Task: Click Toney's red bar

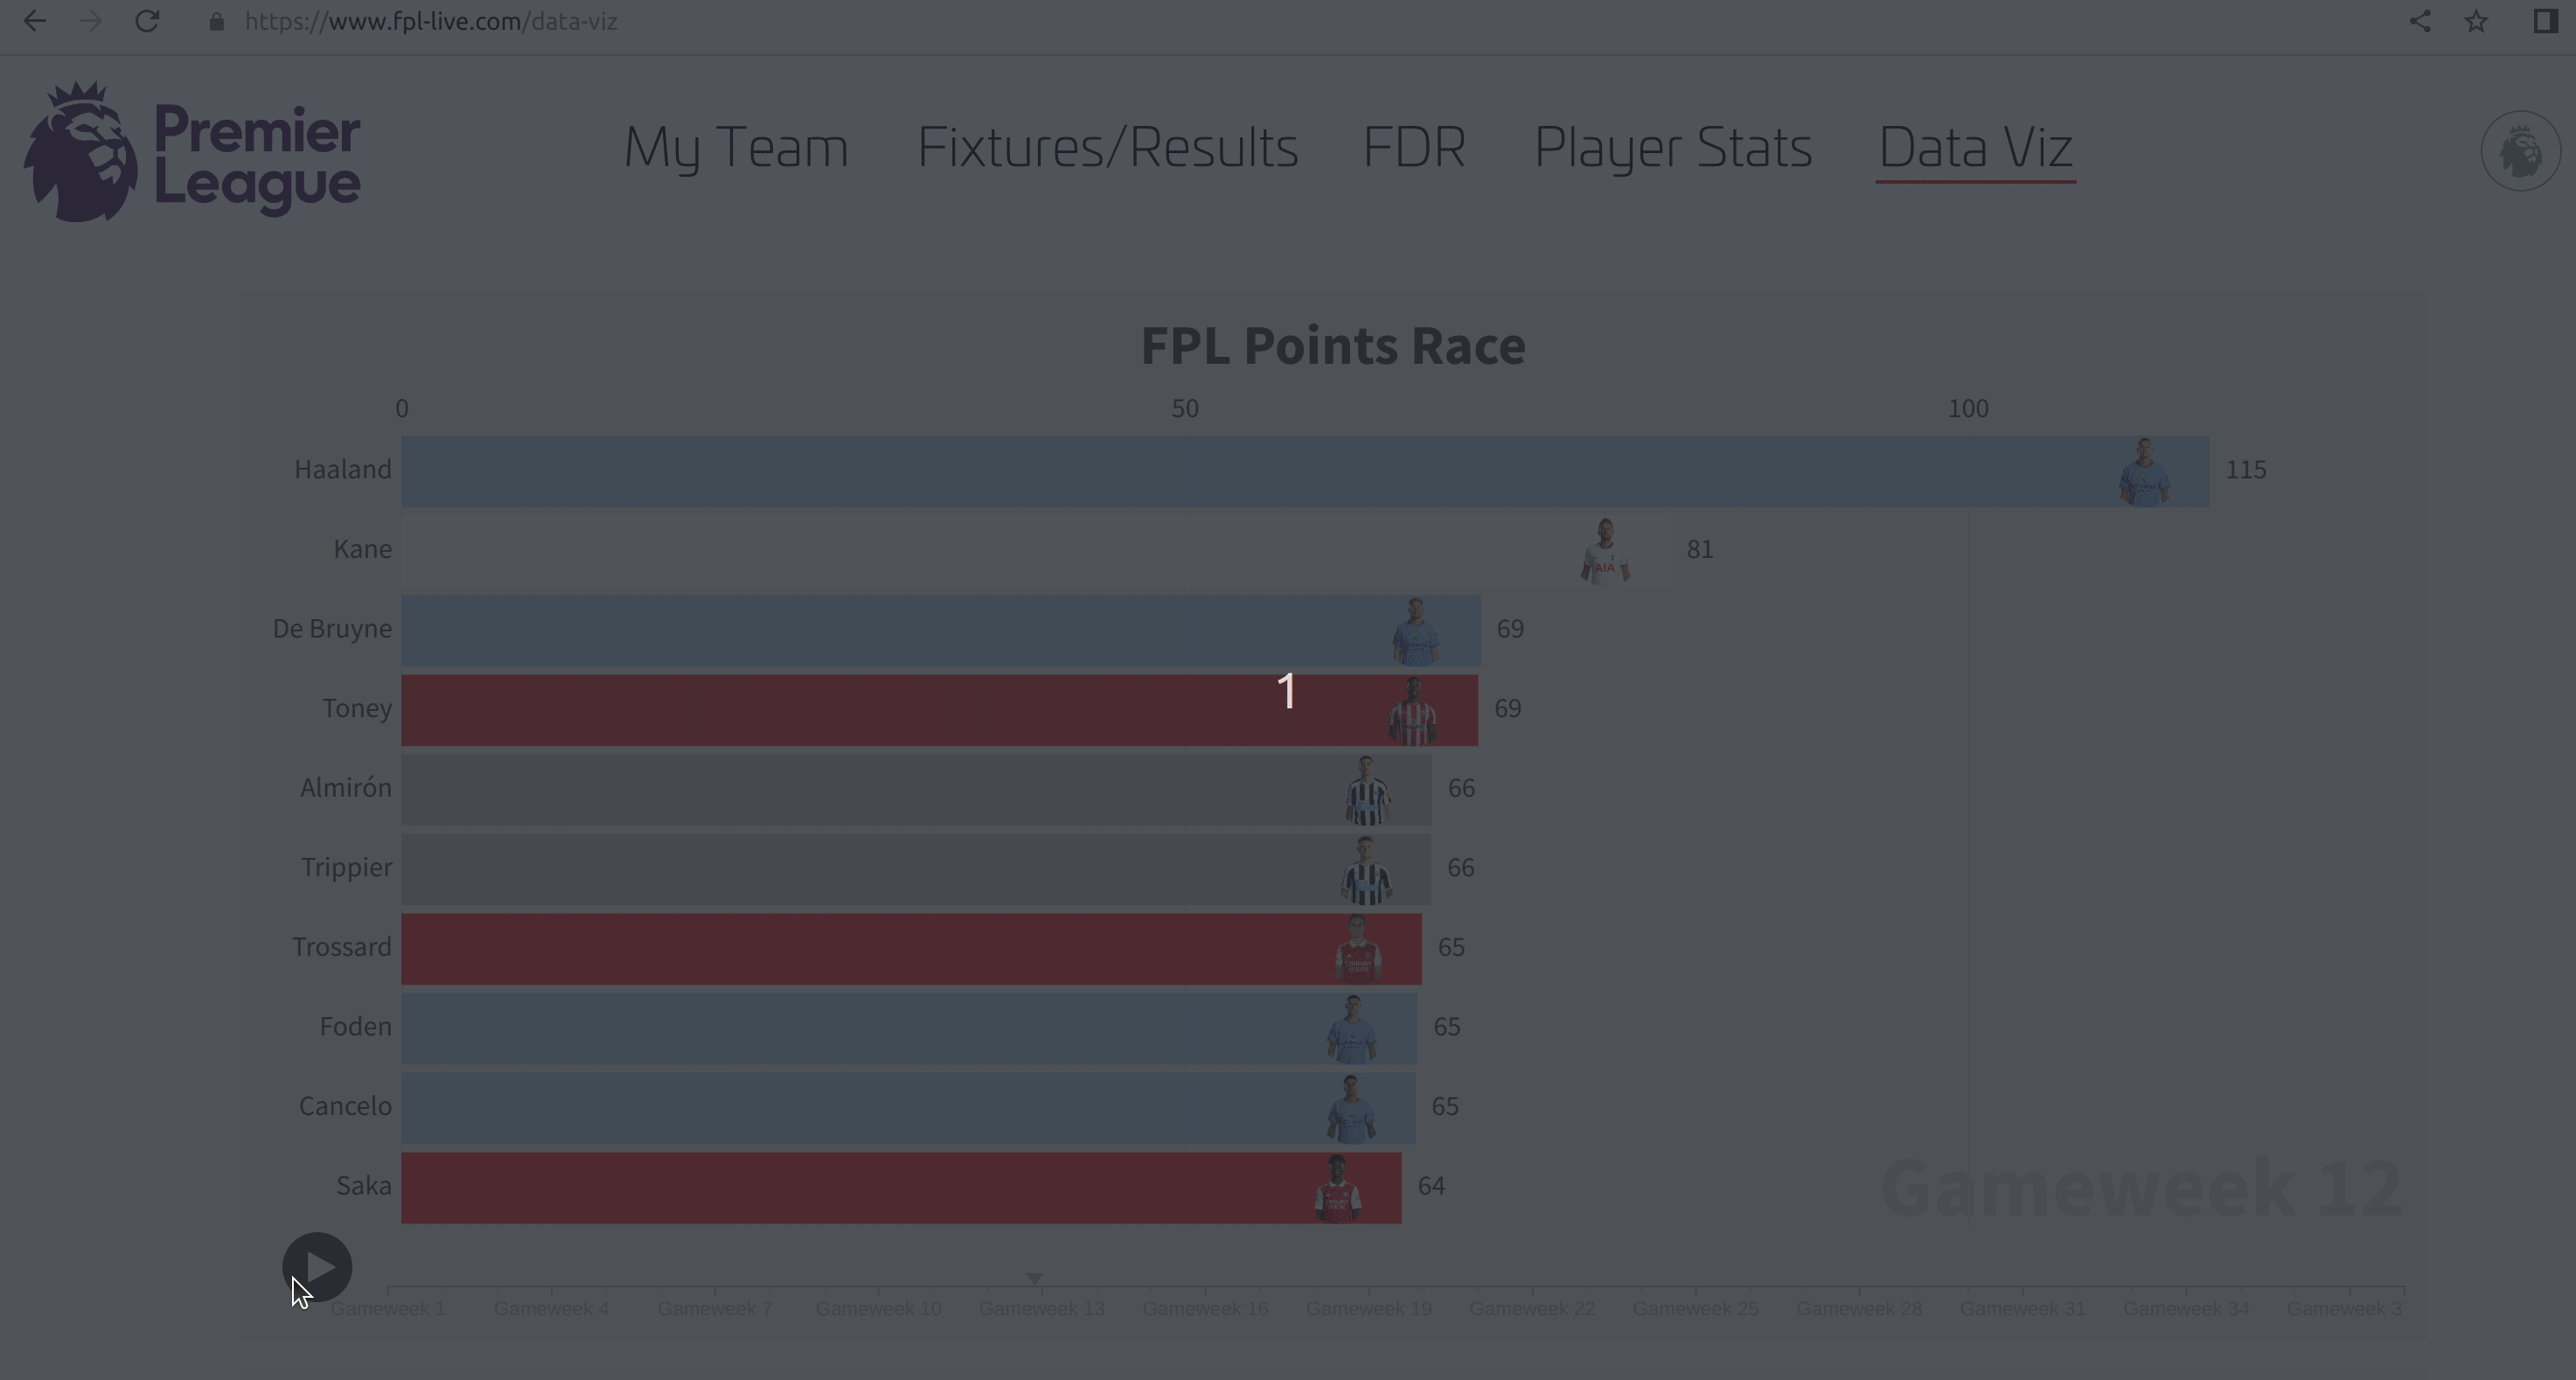Action: click(x=939, y=710)
